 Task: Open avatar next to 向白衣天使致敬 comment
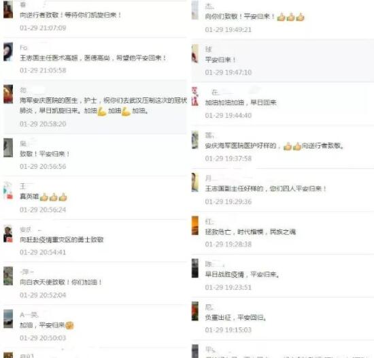pyautogui.click(x=8, y=276)
